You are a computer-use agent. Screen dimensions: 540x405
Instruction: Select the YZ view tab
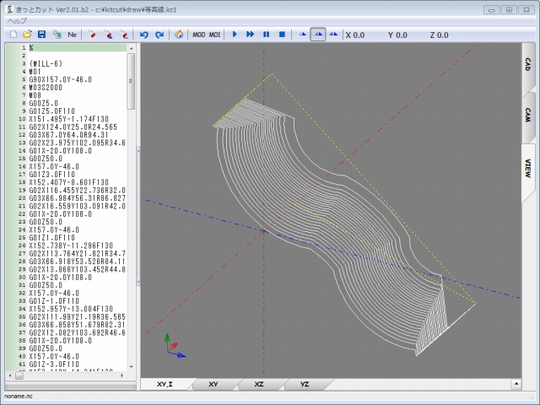coord(305,385)
